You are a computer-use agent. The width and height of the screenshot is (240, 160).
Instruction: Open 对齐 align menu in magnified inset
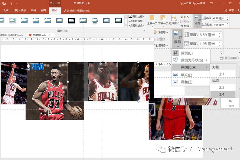coord(161,32)
